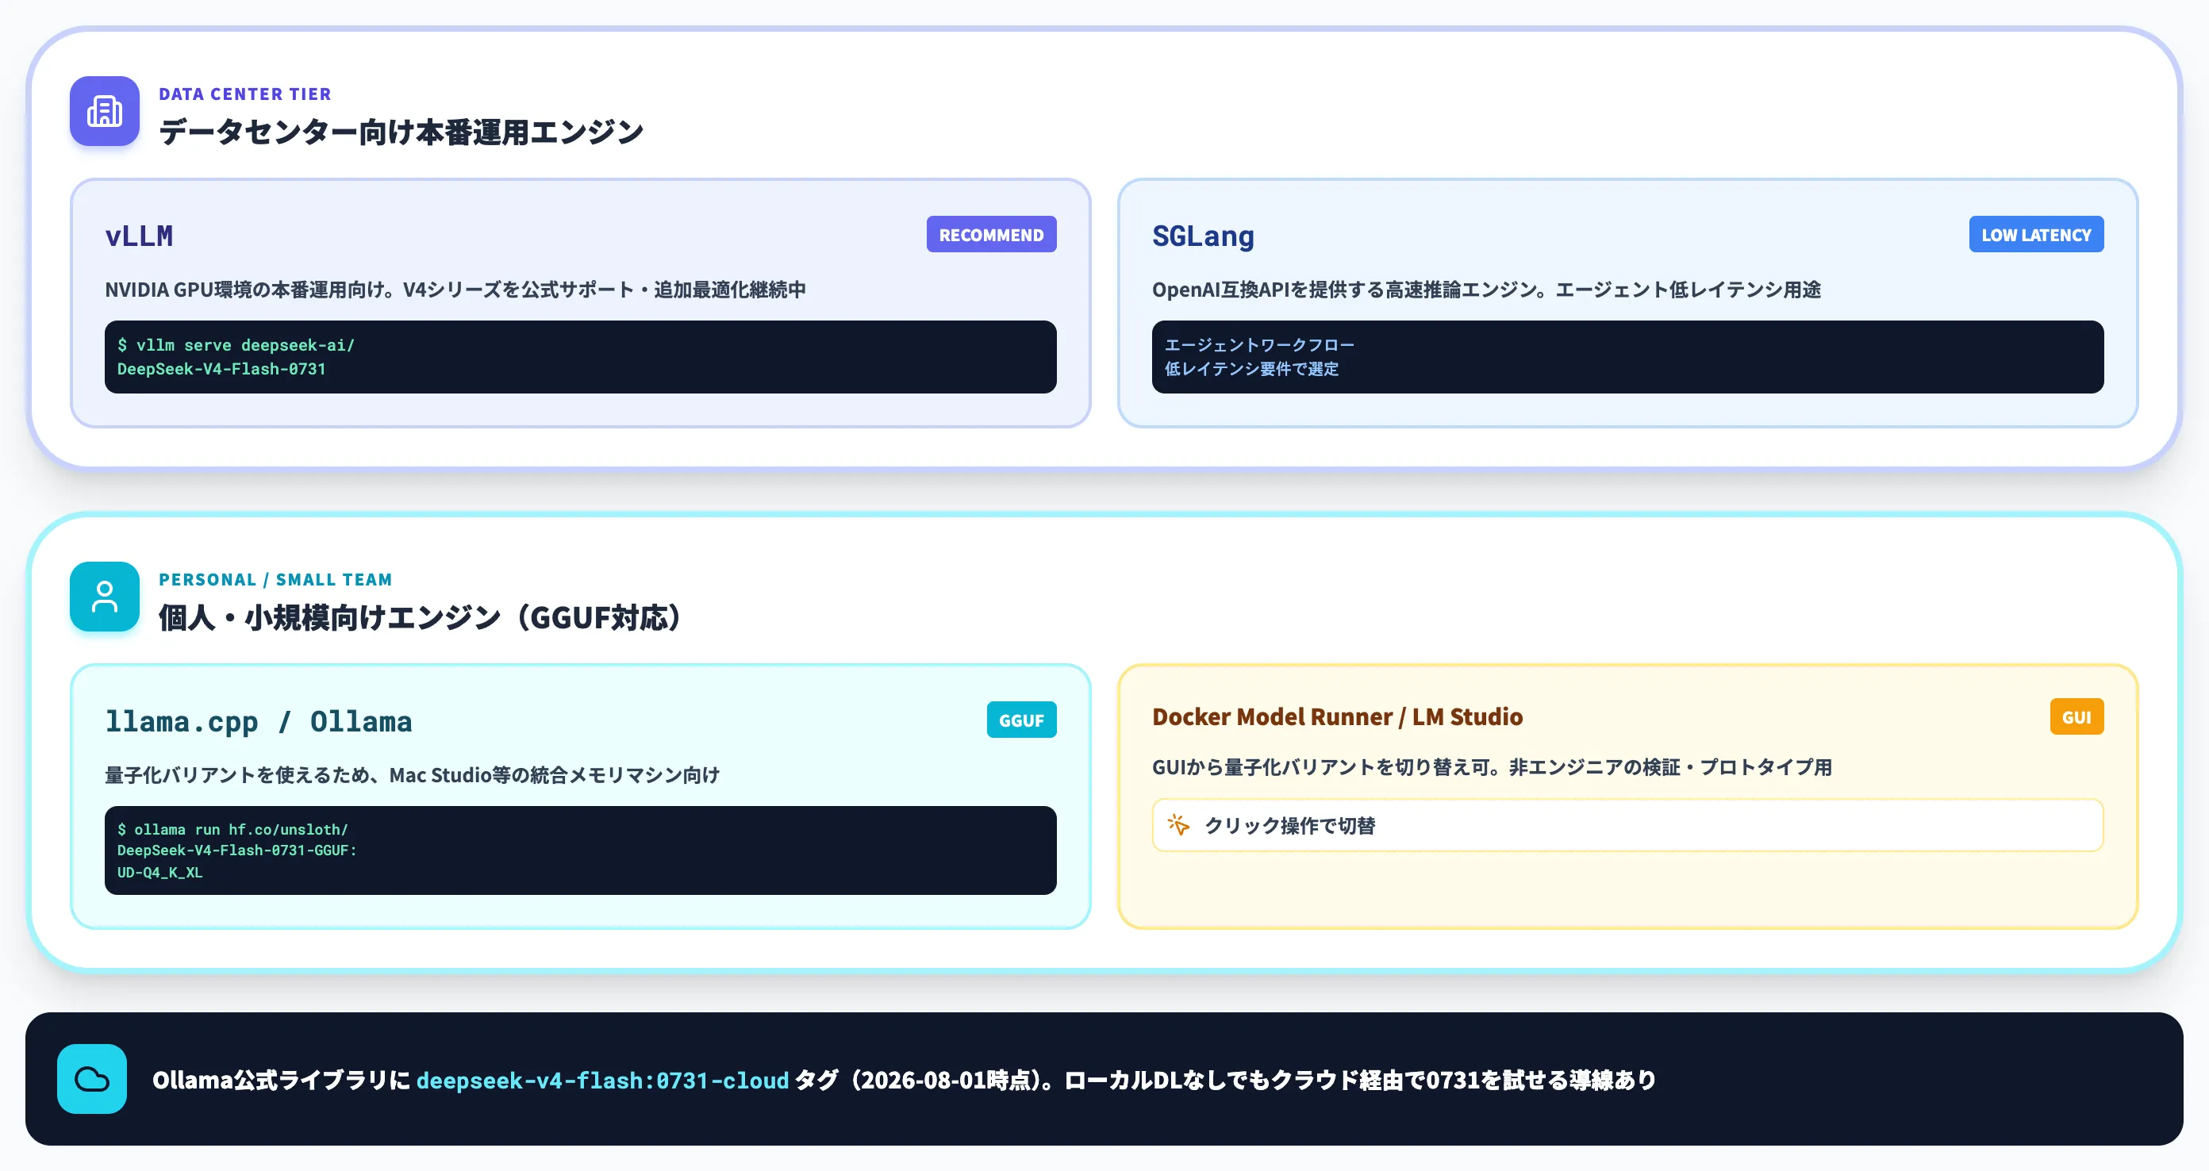The width and height of the screenshot is (2209, 1171).
Task: Click the cloud icon in bottom banner
Action: tap(92, 1079)
